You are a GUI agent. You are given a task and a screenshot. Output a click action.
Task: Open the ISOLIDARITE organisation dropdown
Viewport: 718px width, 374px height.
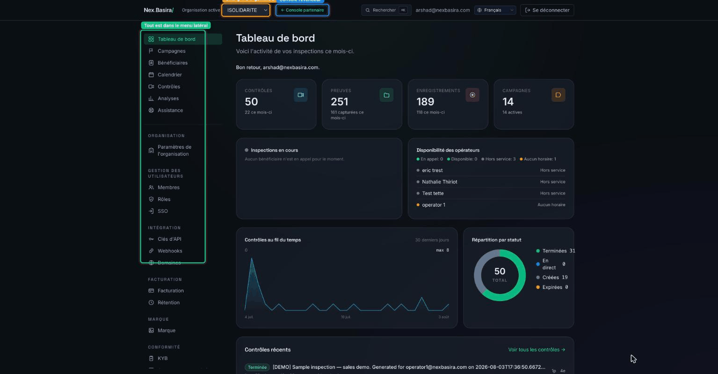point(246,10)
